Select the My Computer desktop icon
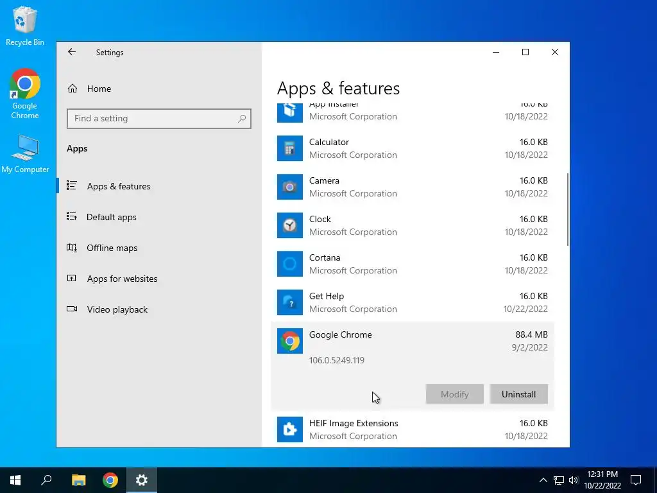Viewport: 657px width, 493px height. (x=25, y=153)
